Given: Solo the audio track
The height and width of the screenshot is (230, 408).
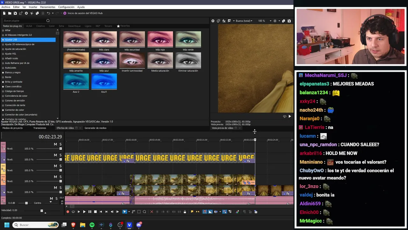Looking at the screenshot, I should tap(56, 199).
